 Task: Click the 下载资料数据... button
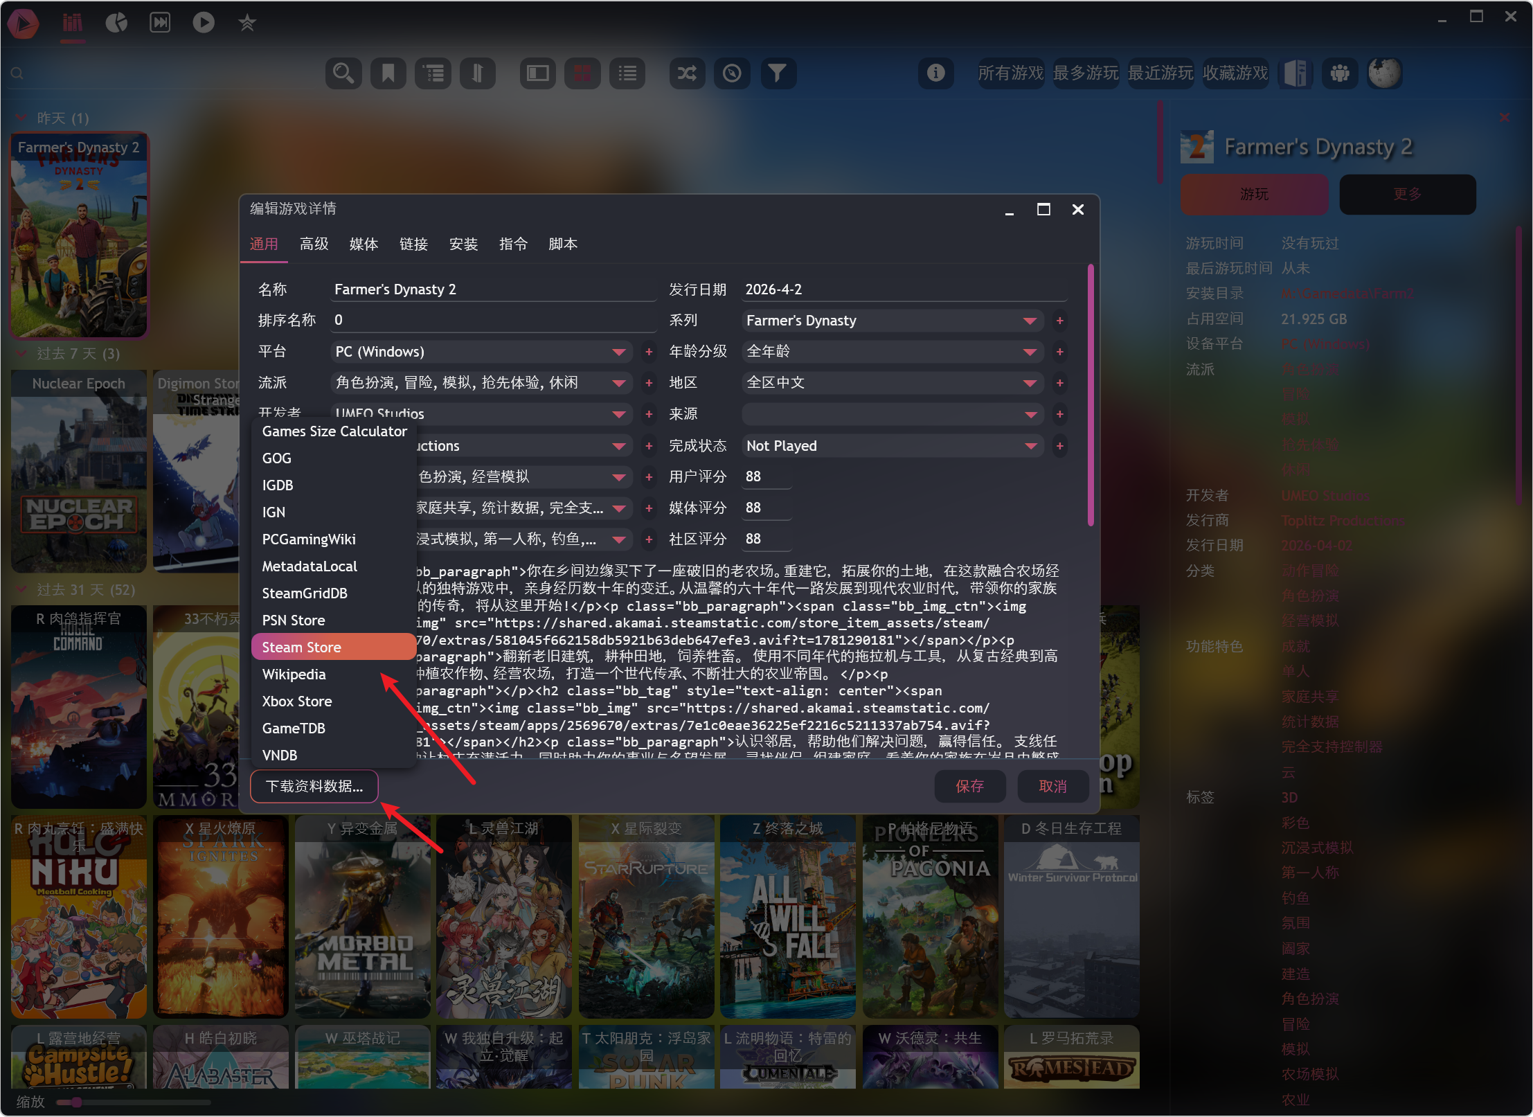[314, 787]
